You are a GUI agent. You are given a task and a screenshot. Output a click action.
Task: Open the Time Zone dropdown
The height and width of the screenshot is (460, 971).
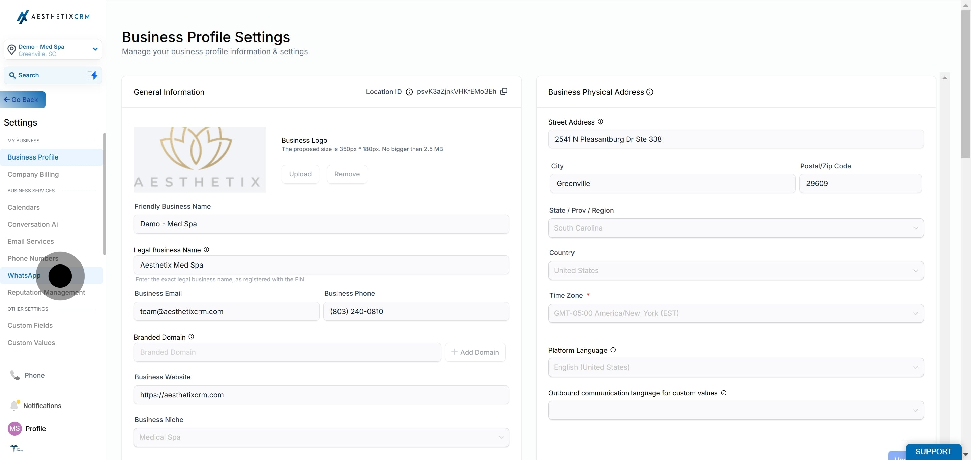click(736, 313)
